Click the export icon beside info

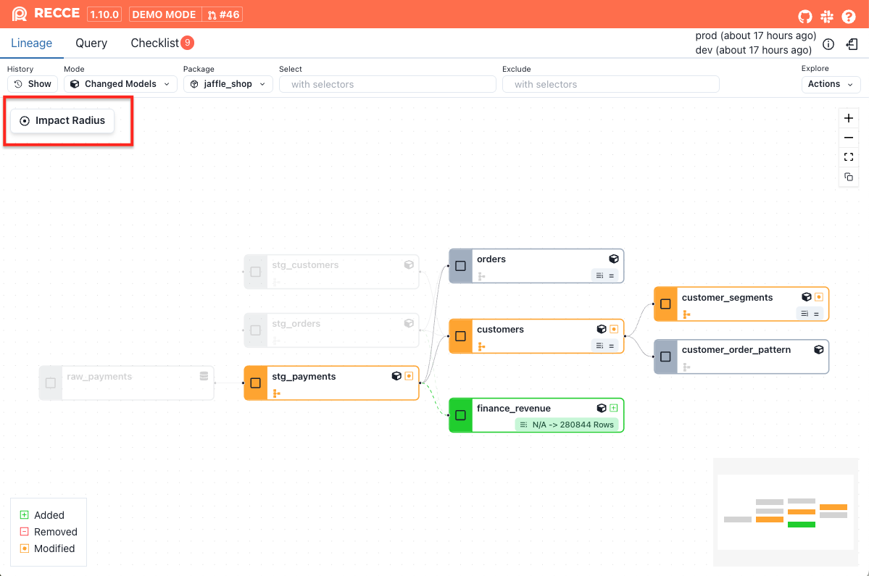(852, 44)
